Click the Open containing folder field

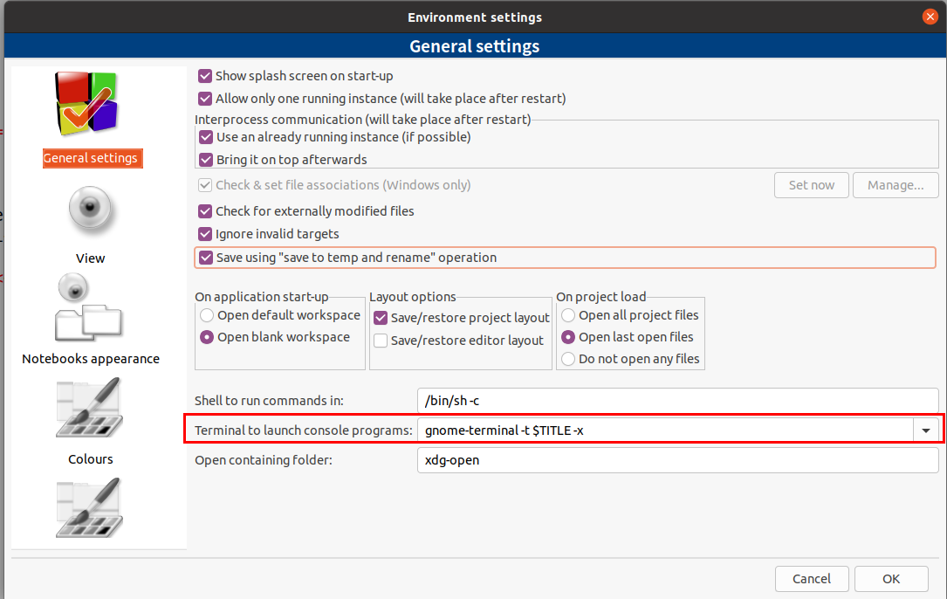pyautogui.click(x=677, y=460)
